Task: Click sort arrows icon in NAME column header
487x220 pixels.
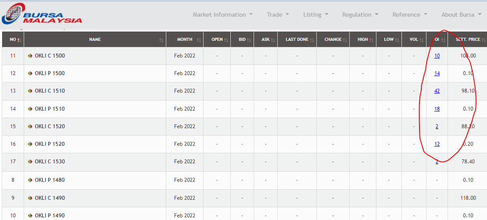Action: pos(161,40)
